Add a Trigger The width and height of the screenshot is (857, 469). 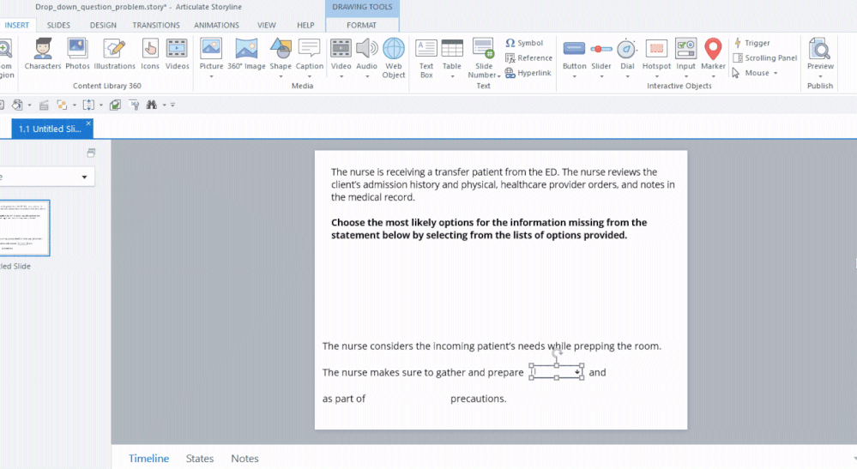click(x=751, y=43)
